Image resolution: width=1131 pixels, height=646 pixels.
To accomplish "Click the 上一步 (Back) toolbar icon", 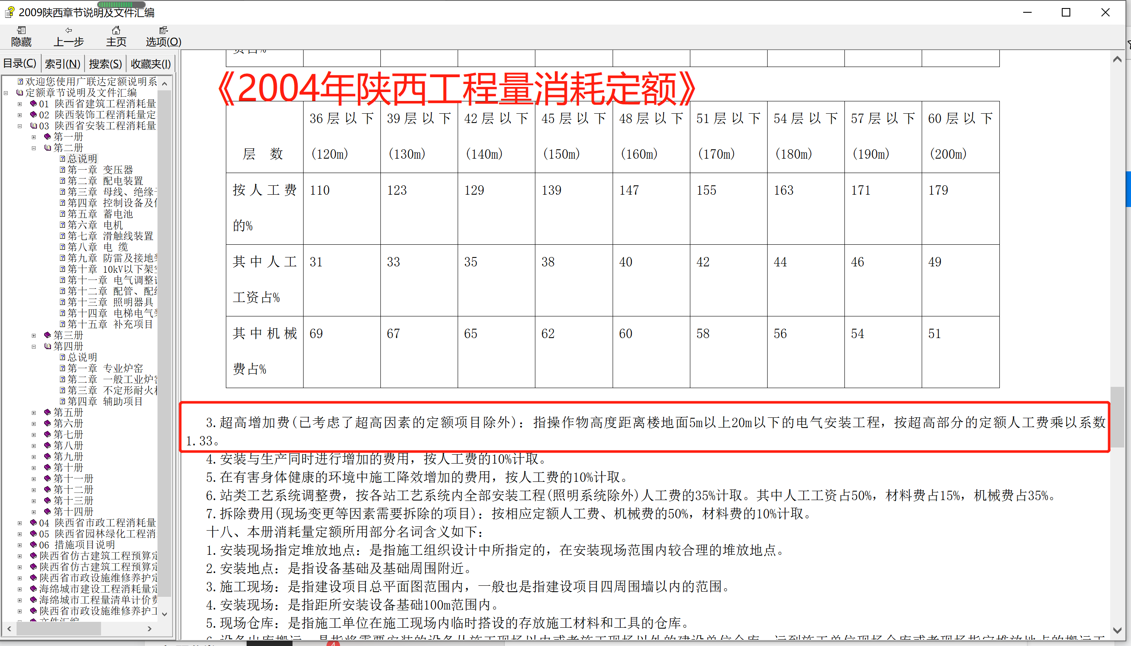I will click(68, 30).
